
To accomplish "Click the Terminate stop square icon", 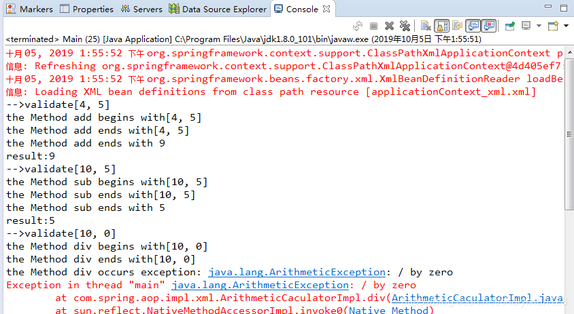I will [373, 26].
